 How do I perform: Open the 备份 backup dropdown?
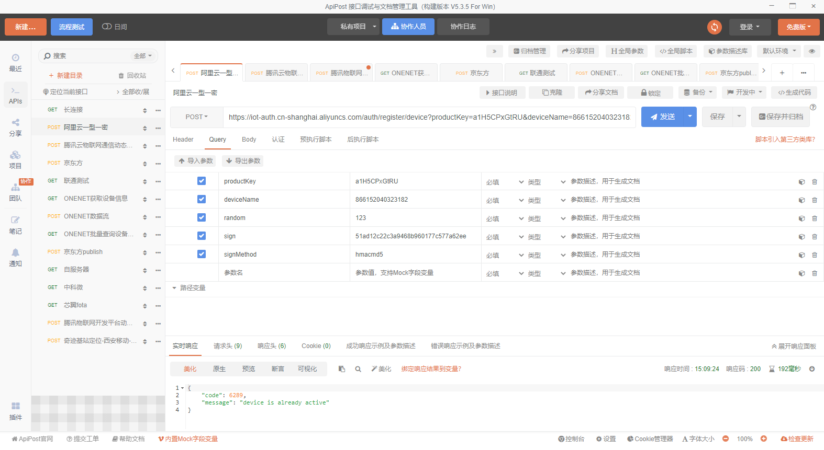click(698, 93)
